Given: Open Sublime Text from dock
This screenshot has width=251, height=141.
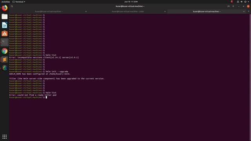Looking at the screenshot, I should click(x=4, y=60).
